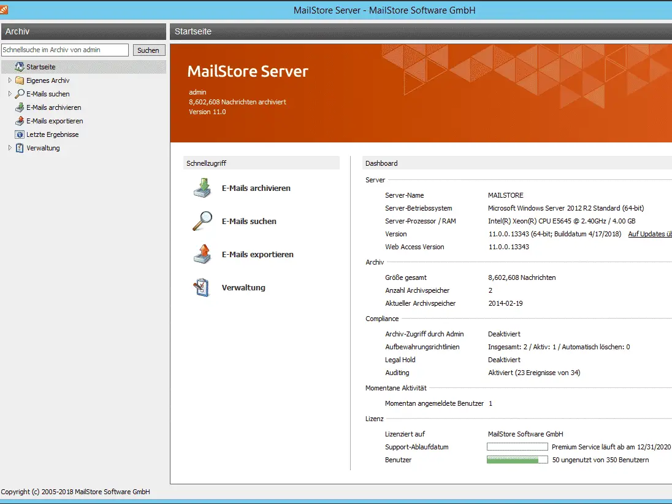Click the Version 11.0 text in banner

(x=207, y=112)
